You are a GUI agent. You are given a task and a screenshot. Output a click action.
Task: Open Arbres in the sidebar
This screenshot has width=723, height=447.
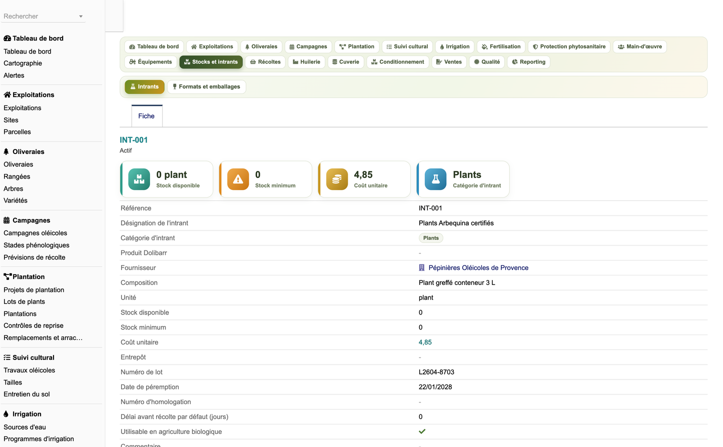[x=14, y=188]
